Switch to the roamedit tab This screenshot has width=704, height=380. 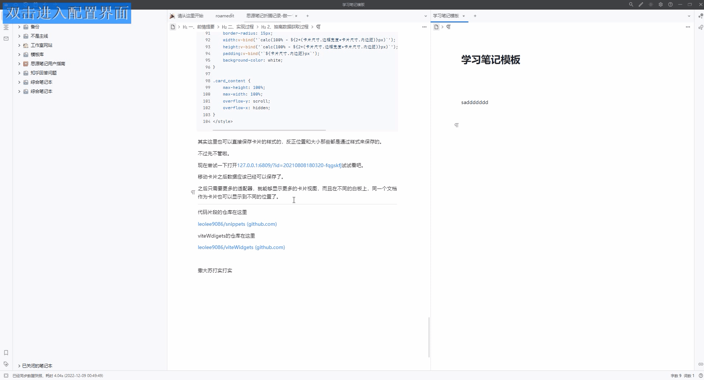[x=225, y=16]
